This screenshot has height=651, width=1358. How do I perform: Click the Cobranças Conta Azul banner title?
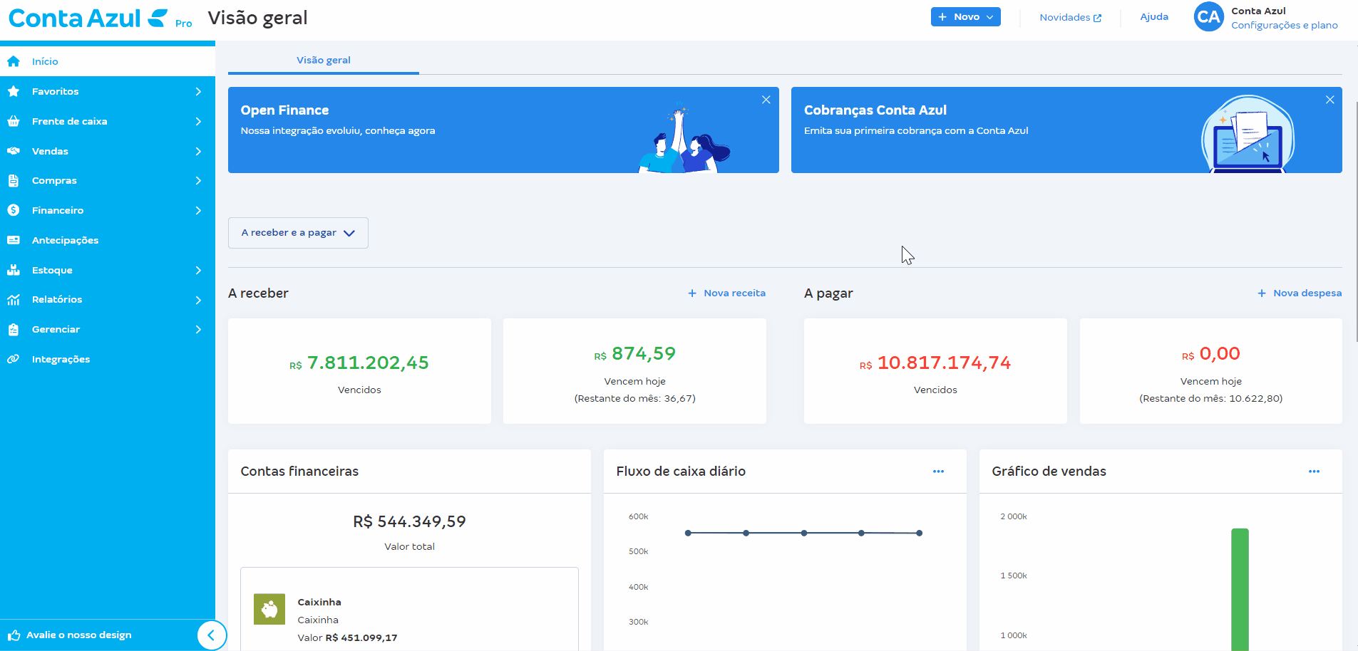tap(875, 110)
